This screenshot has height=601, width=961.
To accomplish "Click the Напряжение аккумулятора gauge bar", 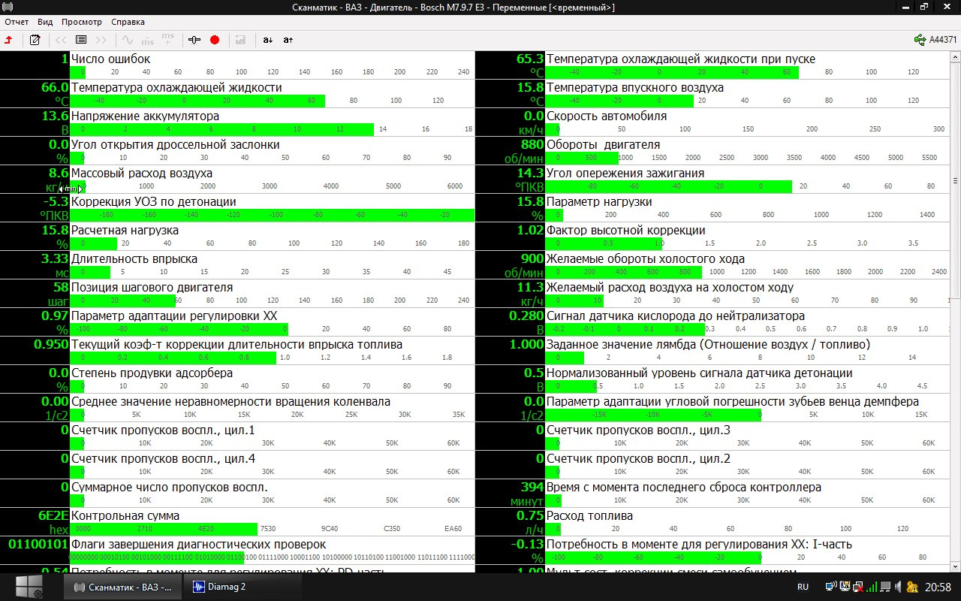I will point(272,129).
